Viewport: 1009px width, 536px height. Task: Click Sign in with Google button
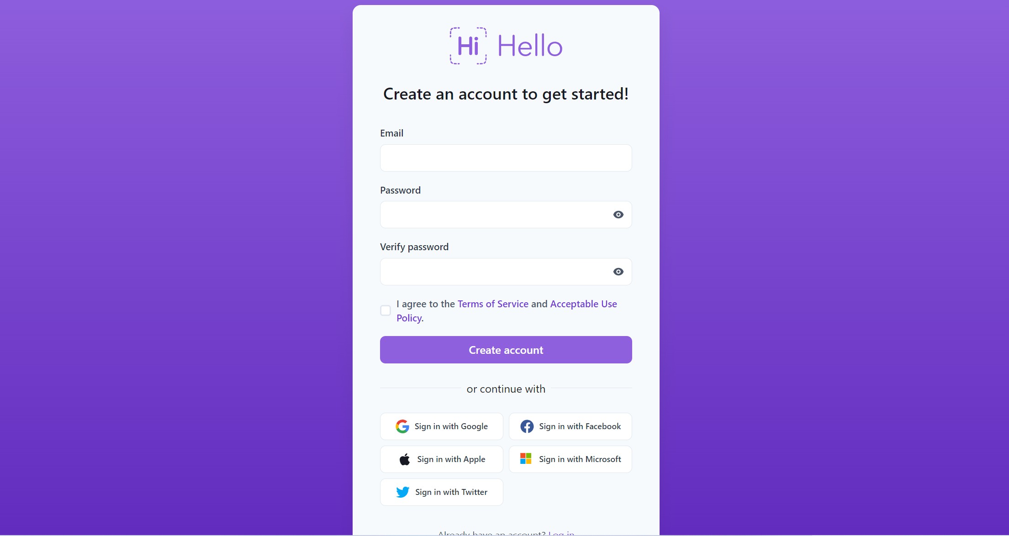442,426
